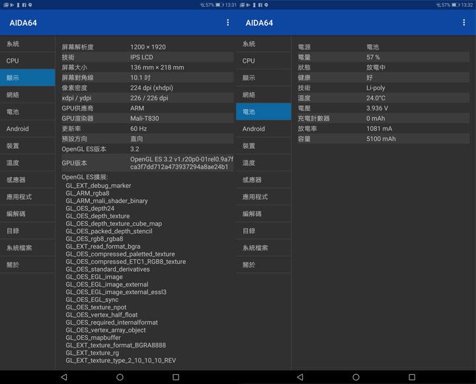Go to 應用程式 in the battery screen's sidebar

(263, 197)
